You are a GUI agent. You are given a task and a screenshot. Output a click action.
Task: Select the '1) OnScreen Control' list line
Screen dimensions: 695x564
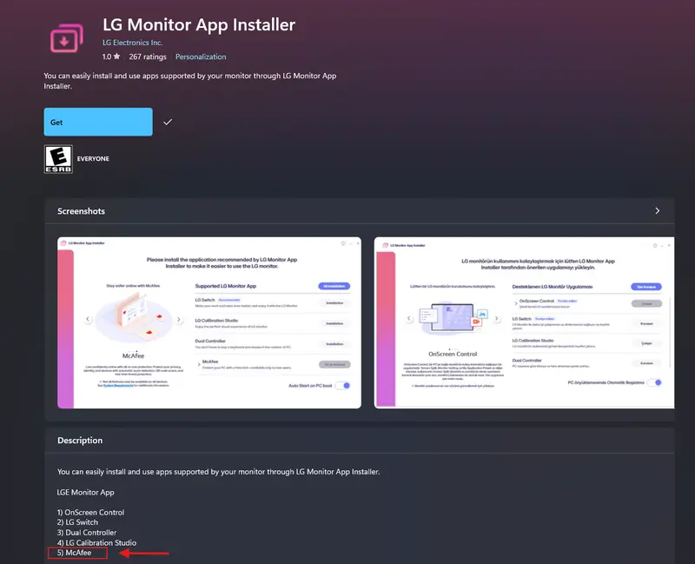coord(91,512)
